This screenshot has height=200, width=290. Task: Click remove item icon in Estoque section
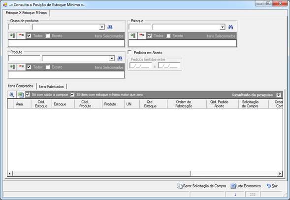[x=142, y=35]
